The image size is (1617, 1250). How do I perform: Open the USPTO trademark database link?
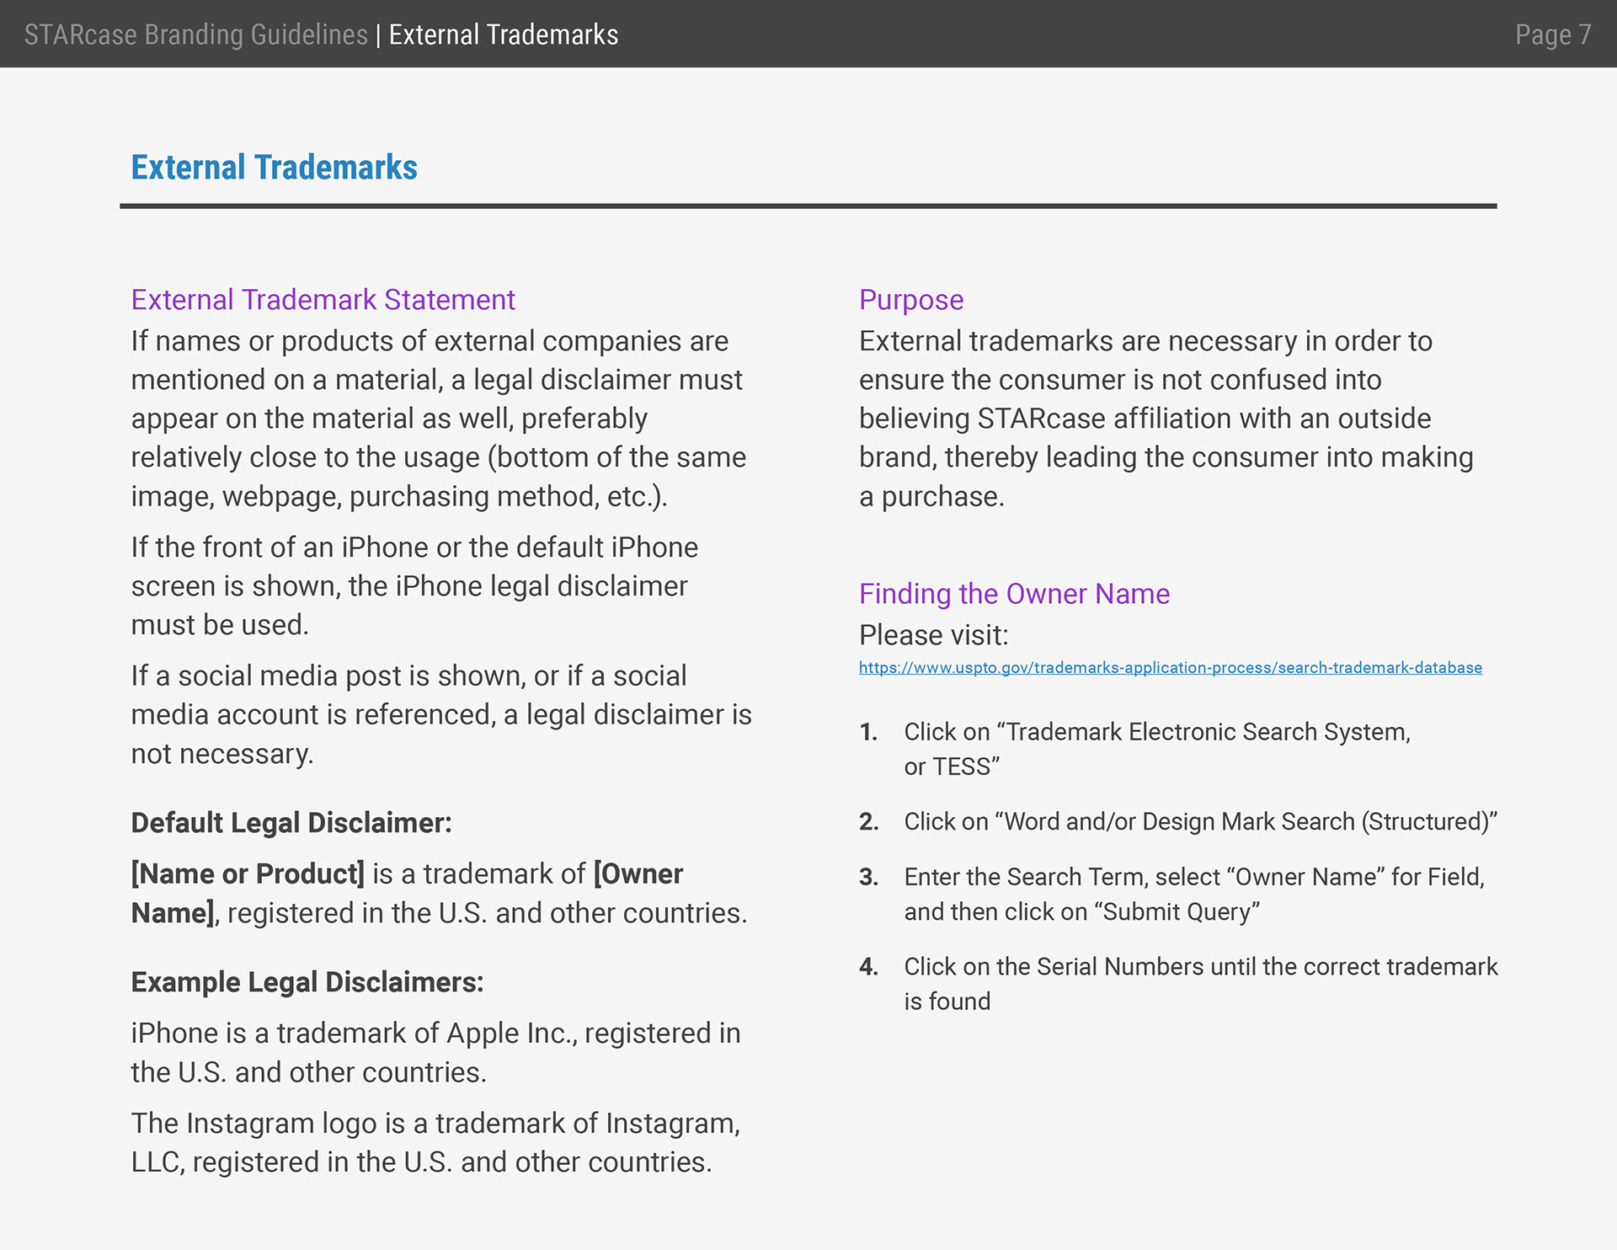click(1170, 668)
